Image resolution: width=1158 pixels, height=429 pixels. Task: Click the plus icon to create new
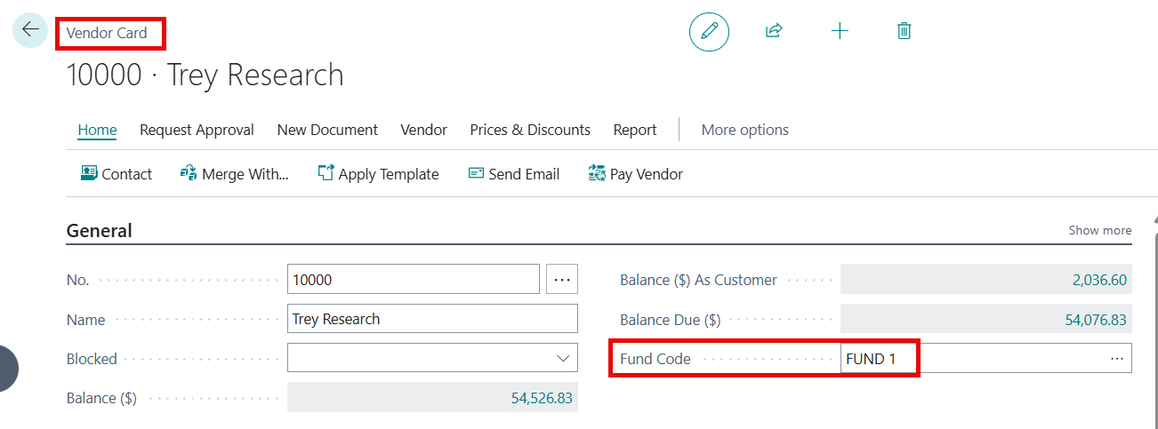point(840,32)
